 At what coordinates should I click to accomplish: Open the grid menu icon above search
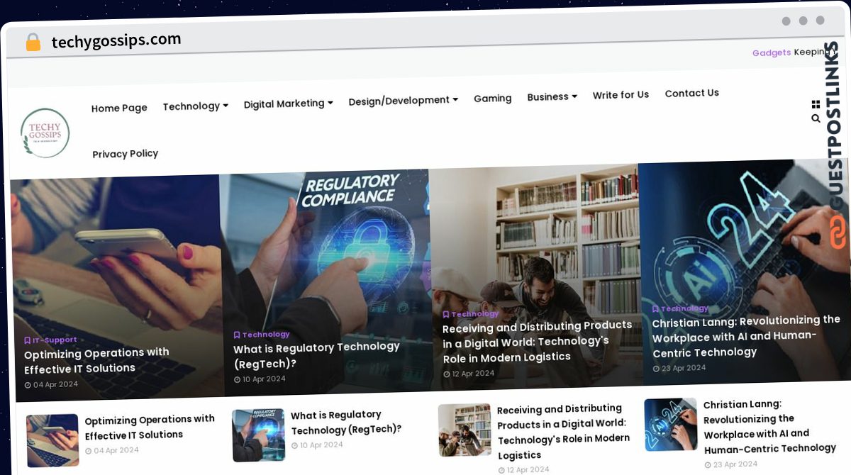[x=816, y=105]
